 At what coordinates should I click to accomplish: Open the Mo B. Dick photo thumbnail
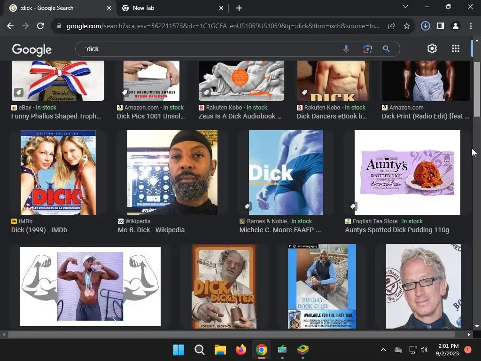click(x=172, y=173)
